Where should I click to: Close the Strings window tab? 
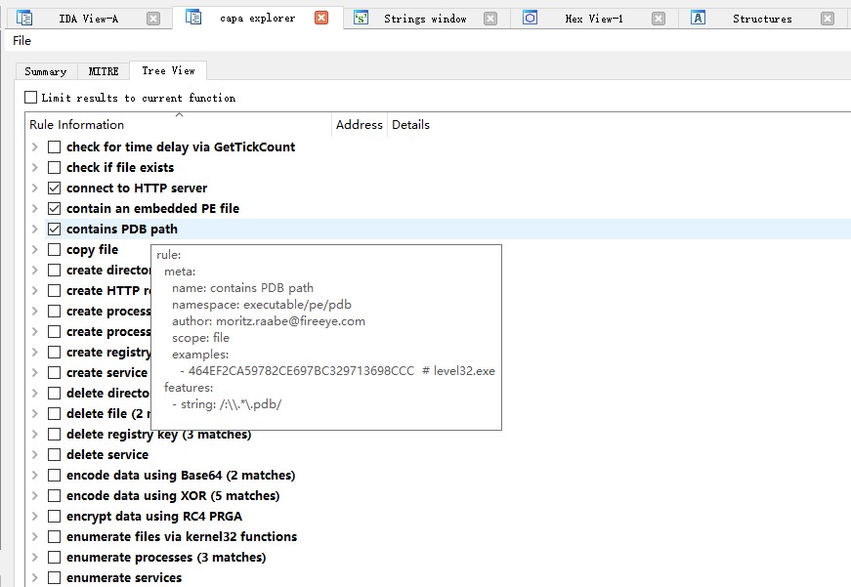coord(490,19)
